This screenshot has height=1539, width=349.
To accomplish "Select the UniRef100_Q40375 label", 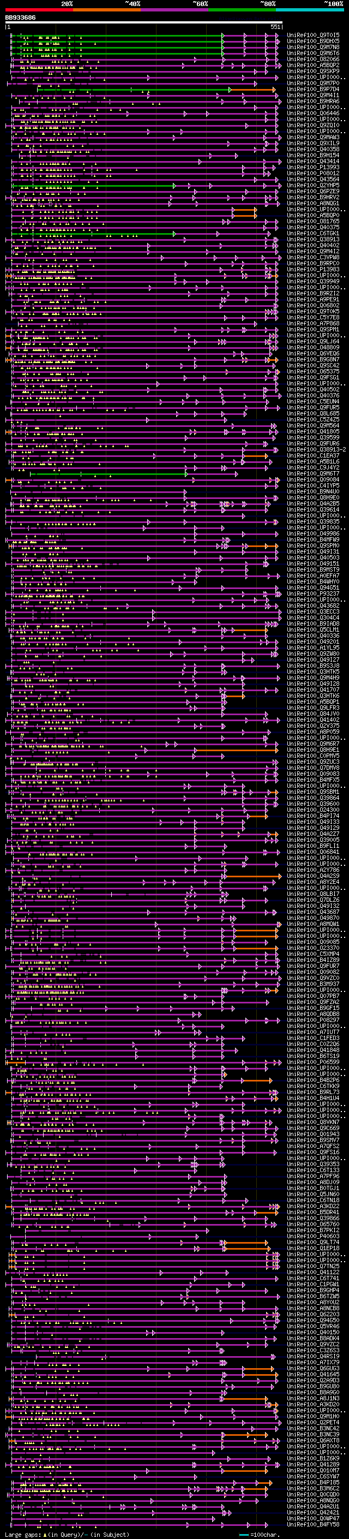I will [312, 227].
